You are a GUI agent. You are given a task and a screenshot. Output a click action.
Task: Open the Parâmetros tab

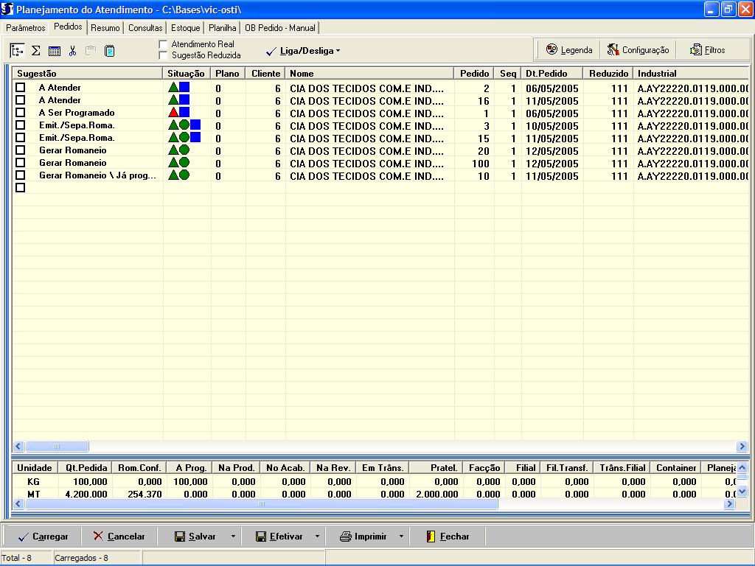(25, 28)
